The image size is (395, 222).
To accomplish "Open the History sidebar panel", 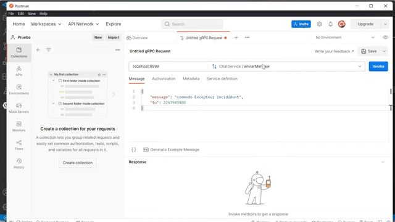I will pyautogui.click(x=19, y=163).
